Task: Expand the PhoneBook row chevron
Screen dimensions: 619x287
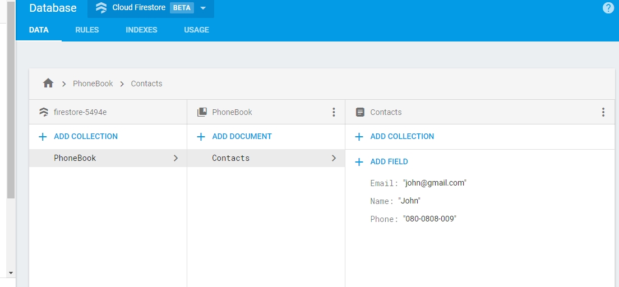Action: tap(175, 158)
